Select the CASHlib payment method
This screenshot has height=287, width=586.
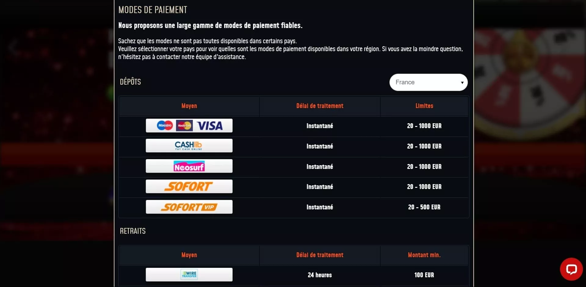coord(189,145)
